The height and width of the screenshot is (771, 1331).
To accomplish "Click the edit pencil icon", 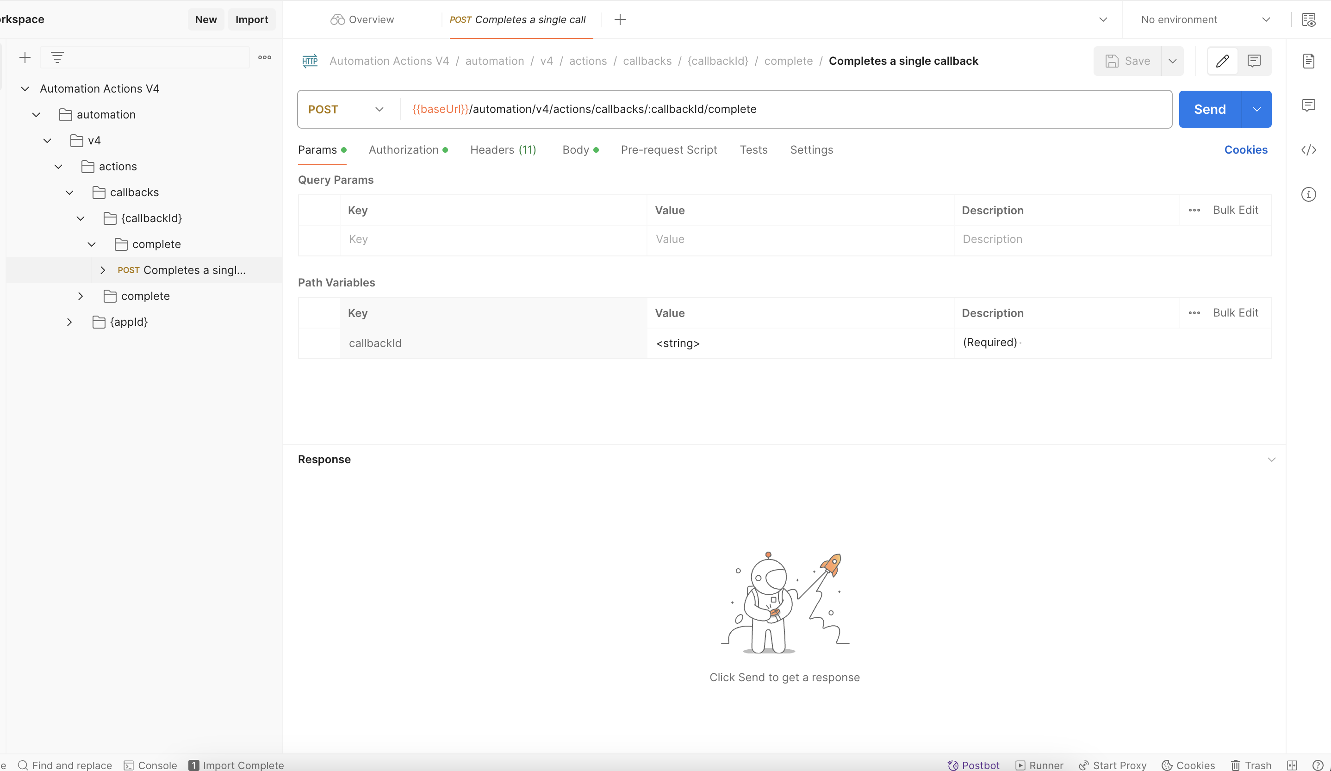I will (x=1222, y=61).
